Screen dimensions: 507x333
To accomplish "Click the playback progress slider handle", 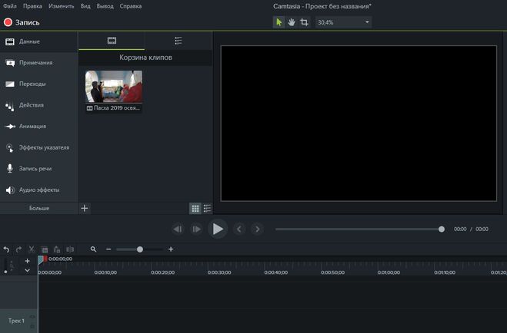I will (x=442, y=229).
